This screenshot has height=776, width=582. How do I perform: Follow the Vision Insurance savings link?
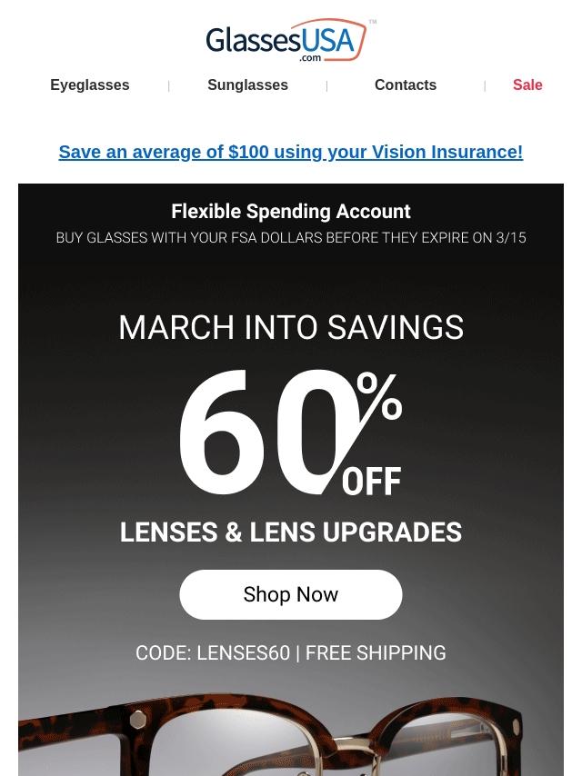pos(291,152)
